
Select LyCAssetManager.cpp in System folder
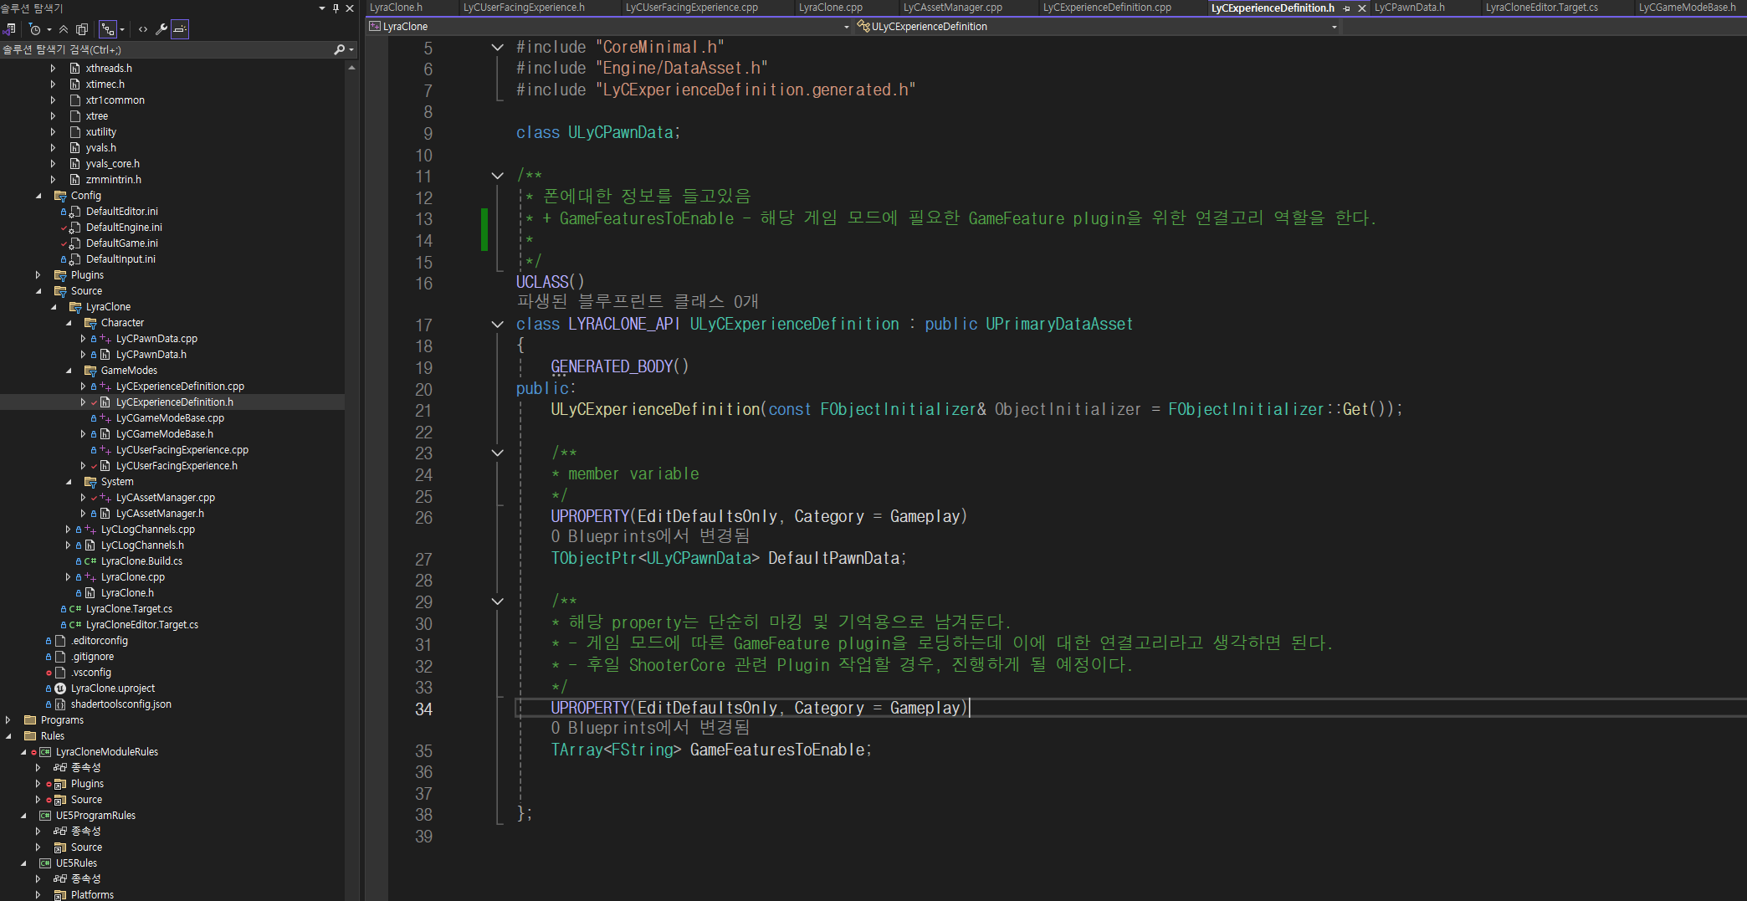pyautogui.click(x=166, y=498)
